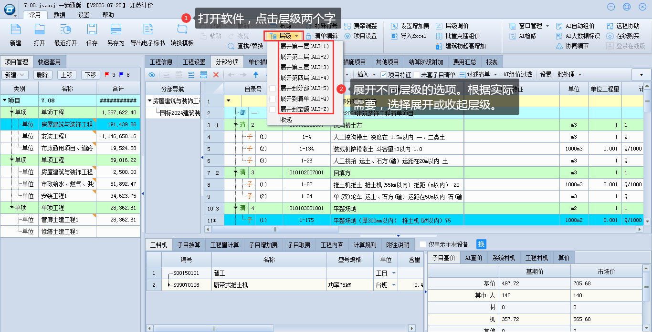Click grid horizontal scrollbar thumb
The image size is (652, 332).
pyautogui.click(x=275, y=229)
